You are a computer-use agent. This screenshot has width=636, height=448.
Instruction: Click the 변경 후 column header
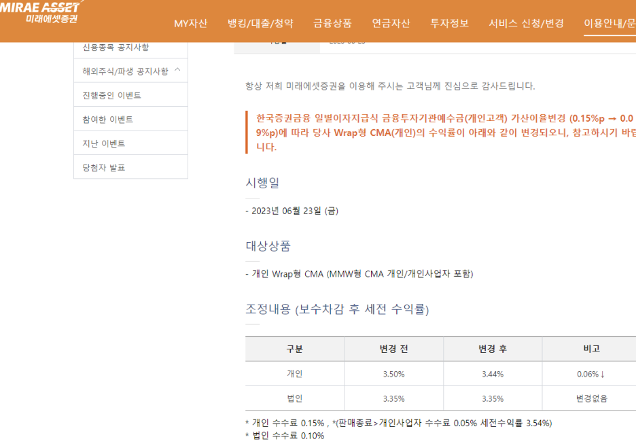(x=493, y=349)
